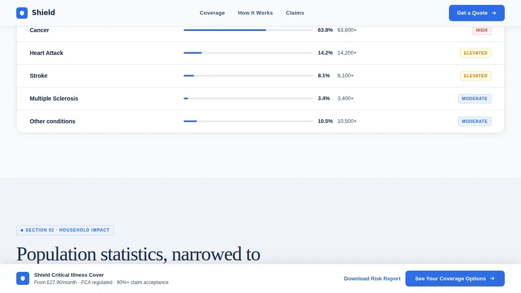Open the Coverage nav item

click(x=212, y=13)
